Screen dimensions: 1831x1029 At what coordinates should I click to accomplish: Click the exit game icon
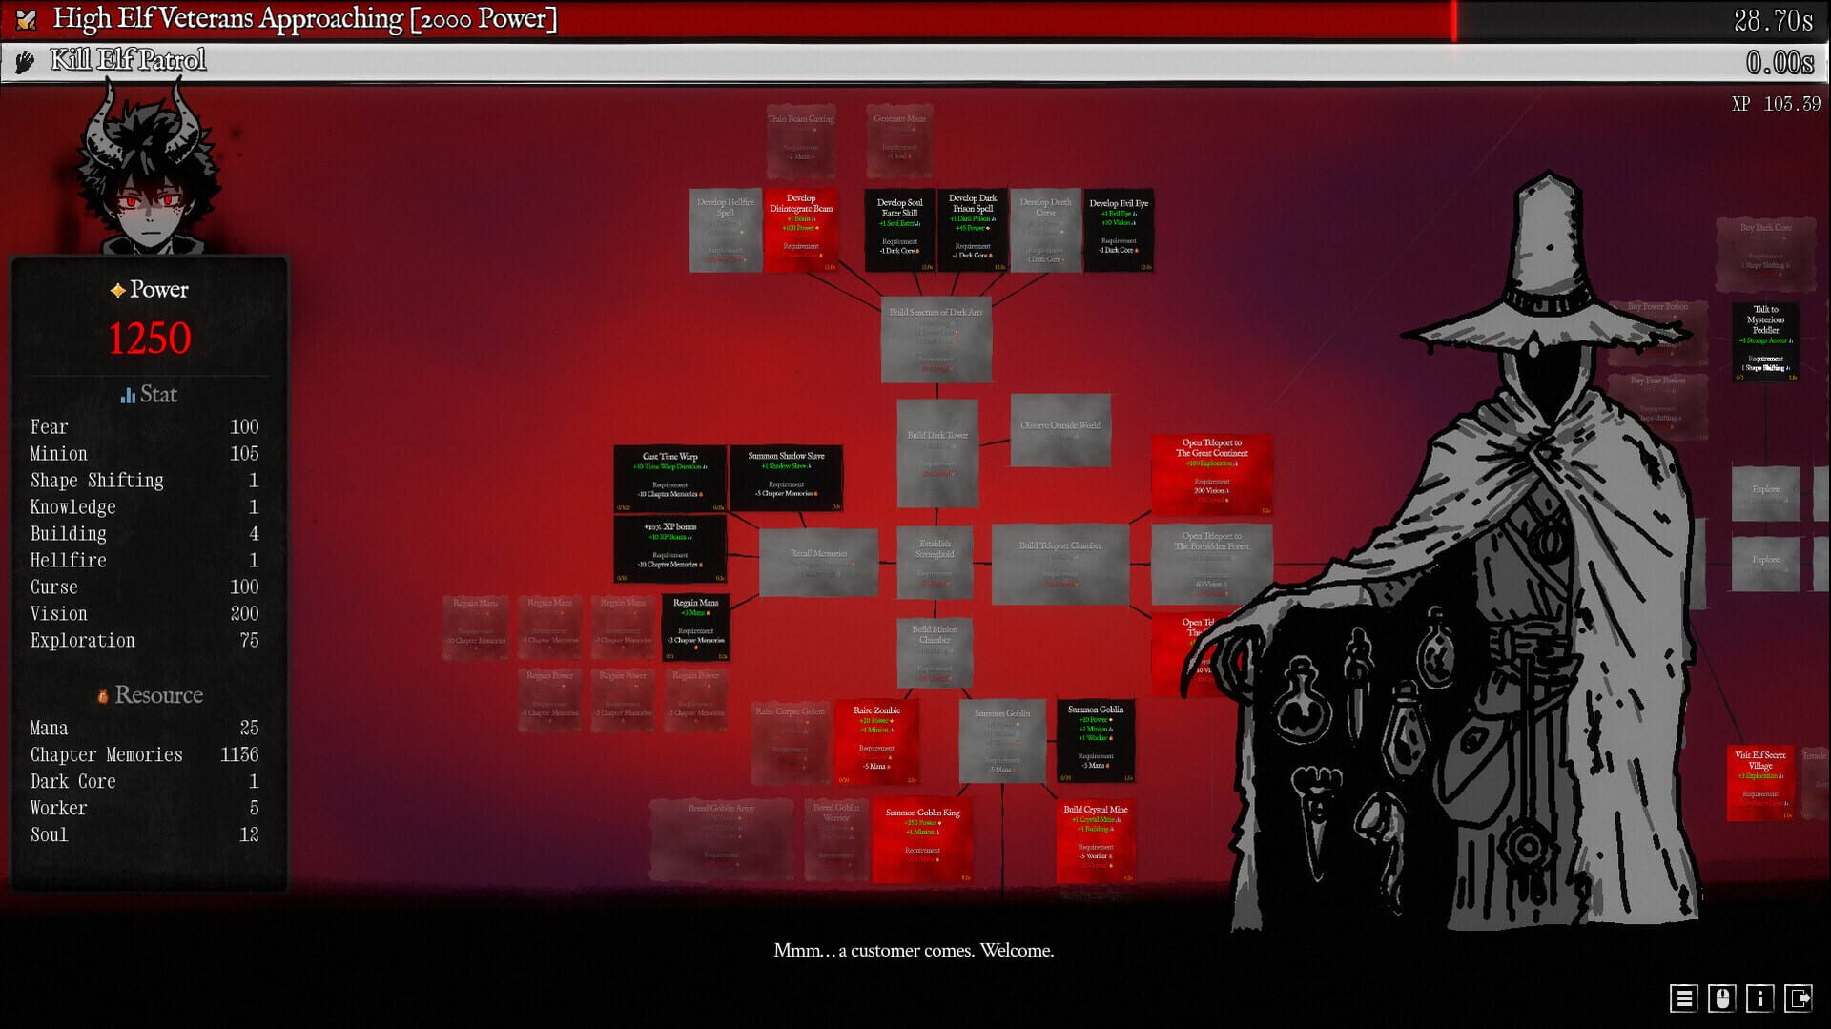1799,998
